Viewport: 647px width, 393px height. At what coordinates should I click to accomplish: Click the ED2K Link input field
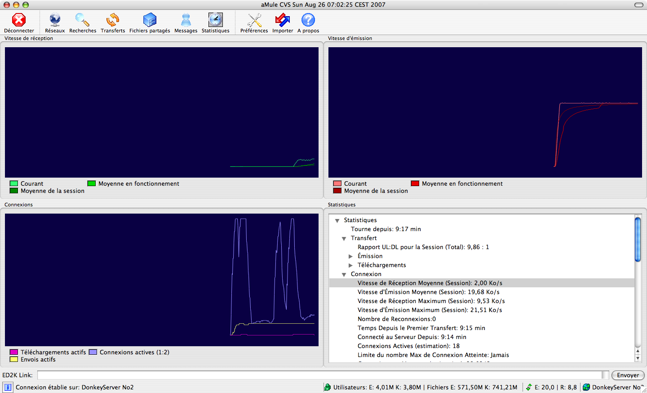[319, 375]
